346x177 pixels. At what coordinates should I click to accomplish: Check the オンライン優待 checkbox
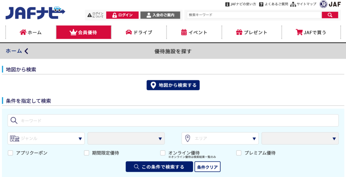[163, 153]
